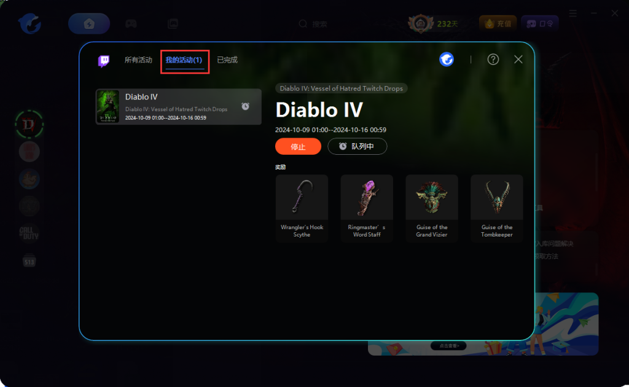
Task: Select 我的活动(1) tab
Action: point(184,60)
